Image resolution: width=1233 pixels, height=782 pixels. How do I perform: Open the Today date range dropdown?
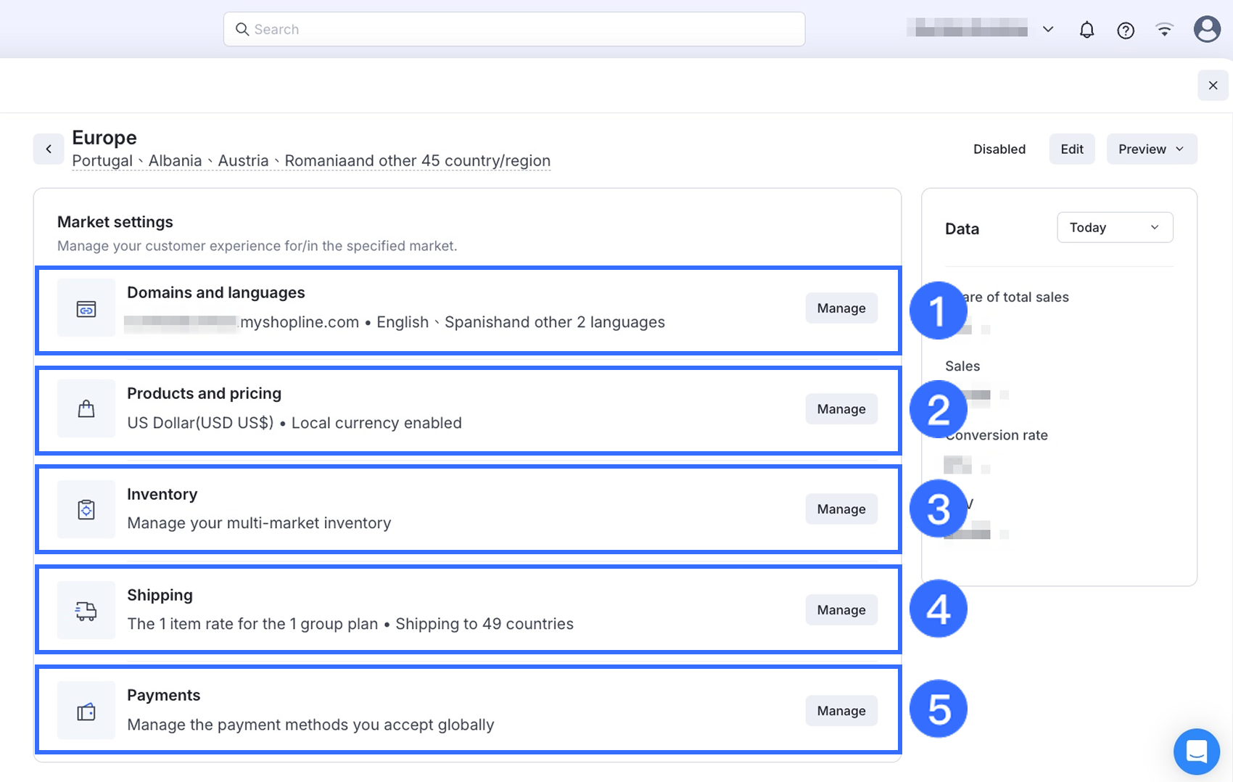1115,228
